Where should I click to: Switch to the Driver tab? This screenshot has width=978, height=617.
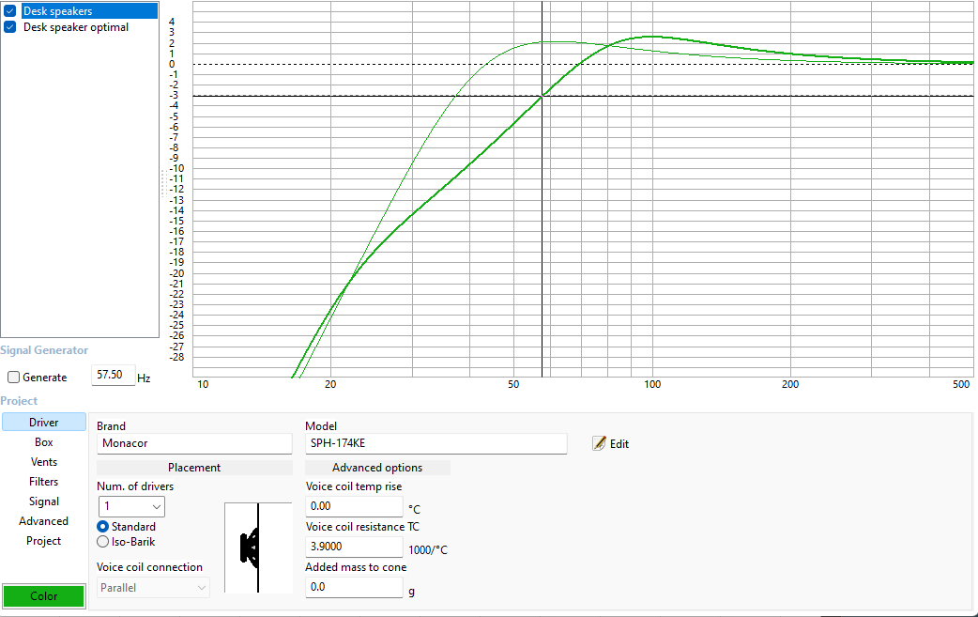44,423
